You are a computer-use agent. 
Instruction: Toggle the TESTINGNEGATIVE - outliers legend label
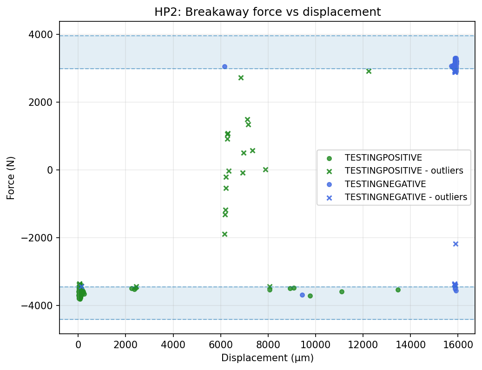pos(406,197)
